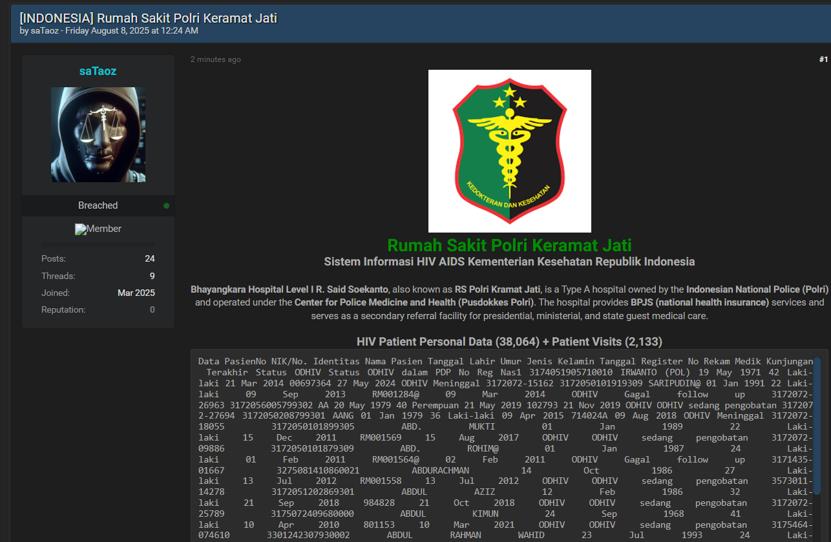
Task: Click bold text 'Bhayangkara Hospital Level I R. Said Soekanto'
Action: (x=289, y=289)
